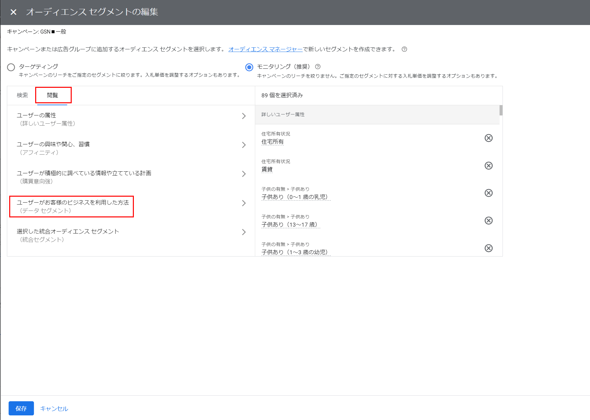Viewport: 590px width, 420px height.
Task: Open help icon next to audience manager text
Action: (x=405, y=49)
